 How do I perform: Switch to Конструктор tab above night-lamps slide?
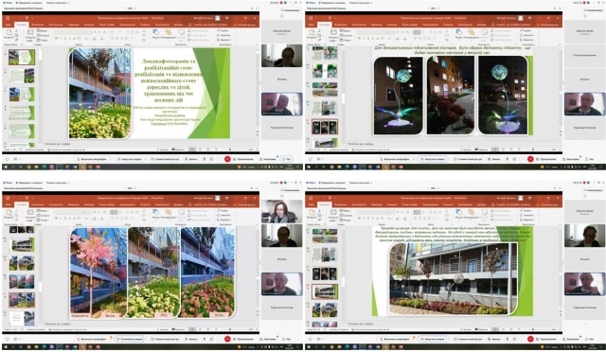pyautogui.click(x=359, y=25)
